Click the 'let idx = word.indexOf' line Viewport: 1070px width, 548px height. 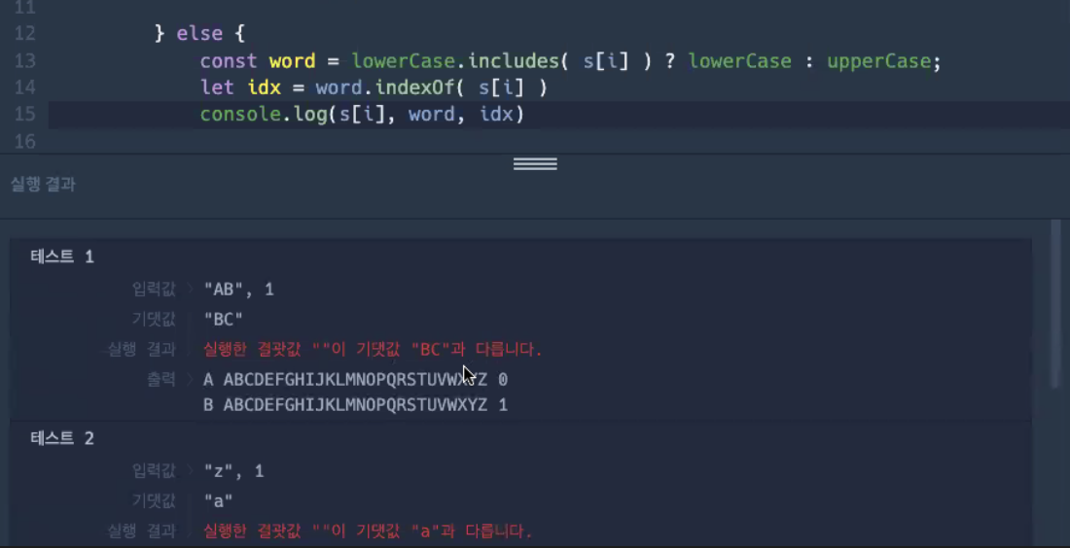click(x=374, y=87)
